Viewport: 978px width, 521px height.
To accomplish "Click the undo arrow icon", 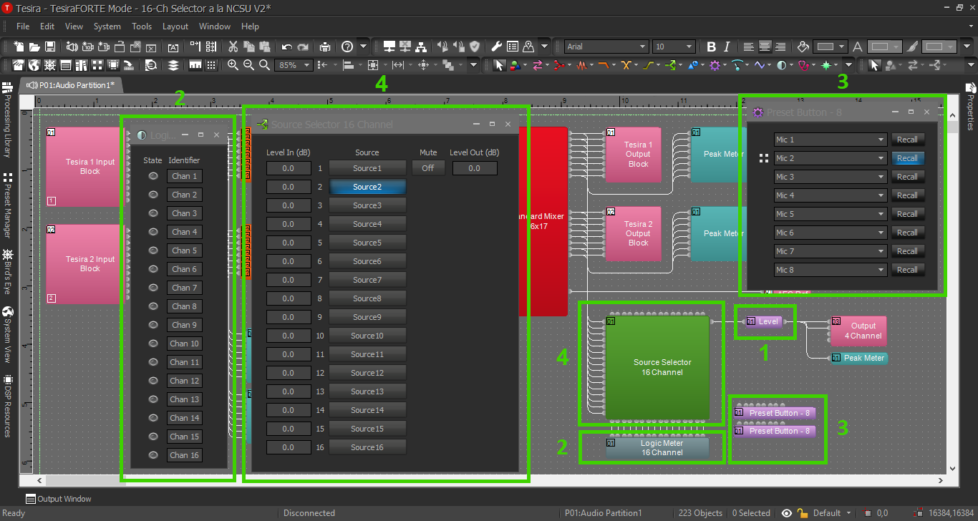I will (287, 47).
